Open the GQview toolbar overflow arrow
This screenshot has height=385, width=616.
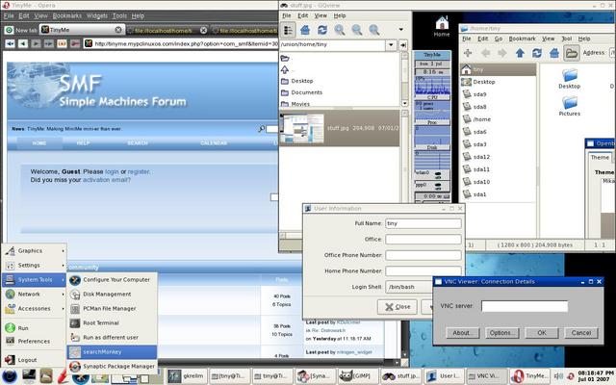[x=401, y=30]
